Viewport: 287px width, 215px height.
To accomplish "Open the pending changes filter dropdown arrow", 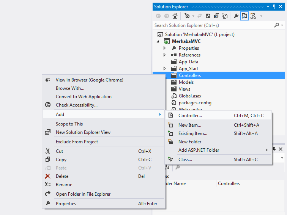I will coord(193,16).
